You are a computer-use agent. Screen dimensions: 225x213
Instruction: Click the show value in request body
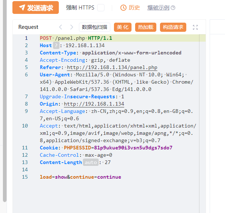click(61, 177)
